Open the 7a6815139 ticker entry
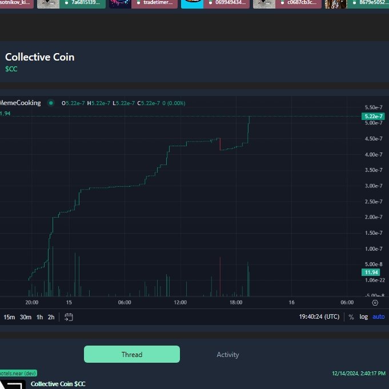The height and width of the screenshot is (389, 389). click(x=83, y=3)
